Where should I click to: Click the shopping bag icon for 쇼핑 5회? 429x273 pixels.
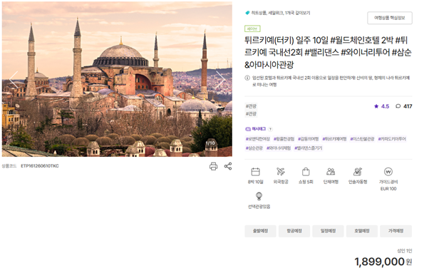[x=306, y=172]
